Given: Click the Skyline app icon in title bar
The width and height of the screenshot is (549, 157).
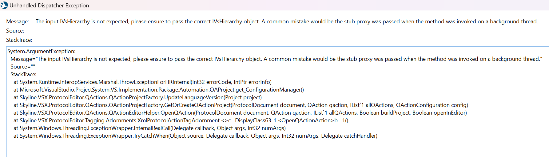Looking at the screenshot, I should 4,5.
